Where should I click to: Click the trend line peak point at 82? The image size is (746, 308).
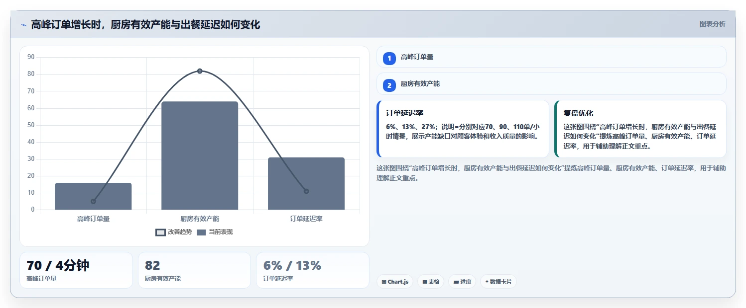[x=200, y=71]
